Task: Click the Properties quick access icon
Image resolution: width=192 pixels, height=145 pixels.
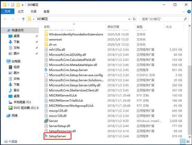Action: click(12, 5)
